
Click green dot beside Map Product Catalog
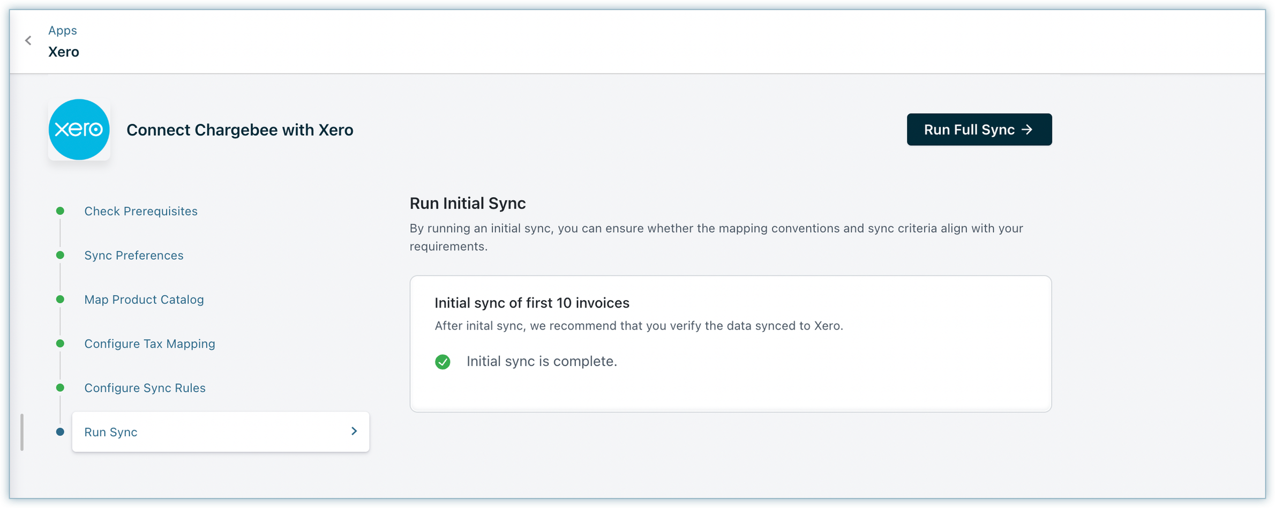[x=60, y=300]
